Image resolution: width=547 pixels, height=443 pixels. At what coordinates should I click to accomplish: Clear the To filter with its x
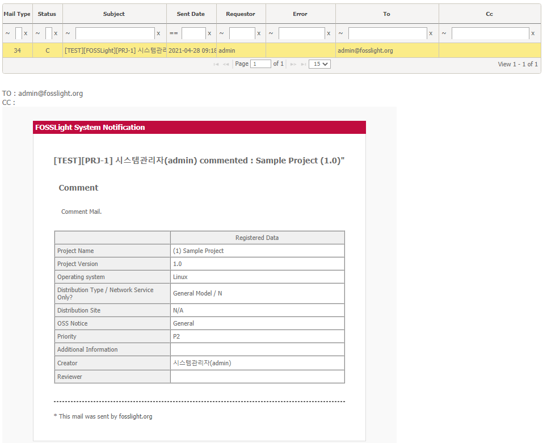[x=431, y=33]
